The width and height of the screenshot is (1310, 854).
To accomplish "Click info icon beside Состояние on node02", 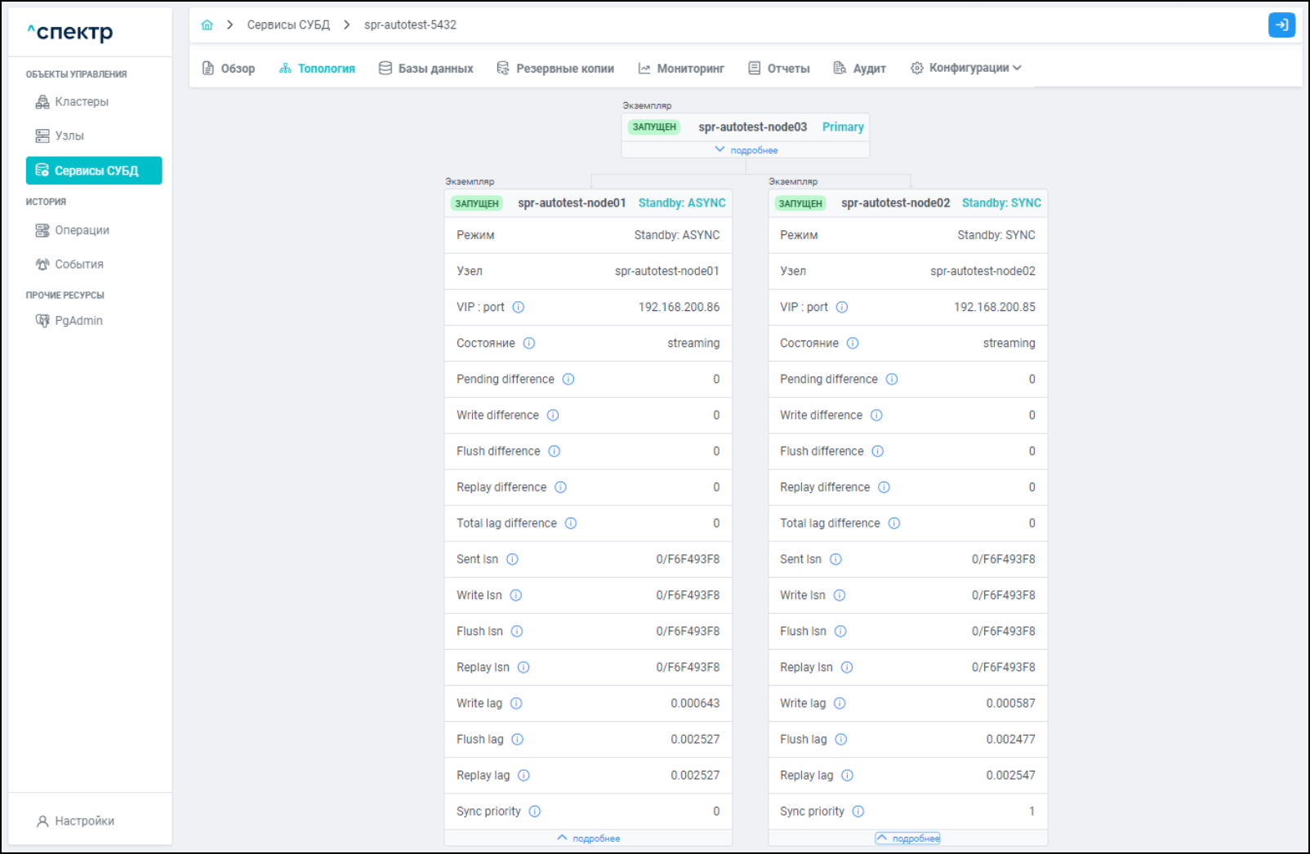I will click(853, 344).
